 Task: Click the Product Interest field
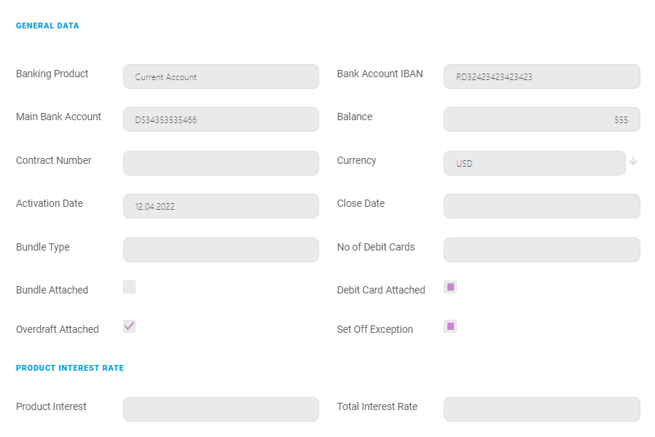[221, 409]
